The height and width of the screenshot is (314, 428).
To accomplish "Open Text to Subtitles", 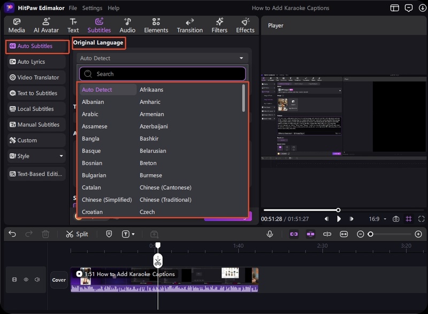I will coord(36,93).
